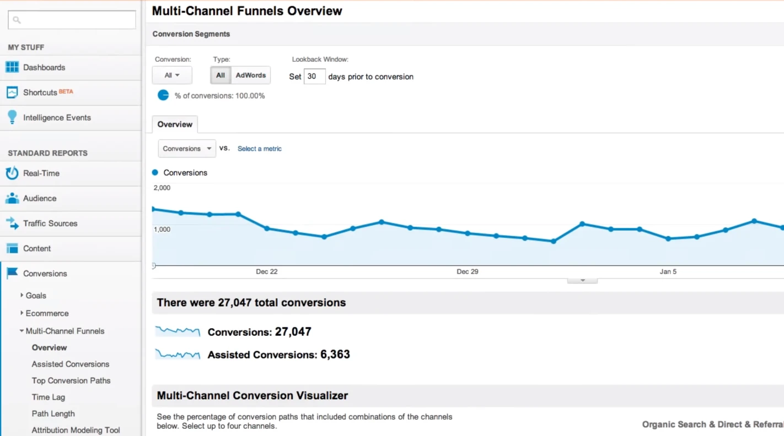Enable the AdWords conversion type
The height and width of the screenshot is (436, 784).
pyautogui.click(x=250, y=75)
